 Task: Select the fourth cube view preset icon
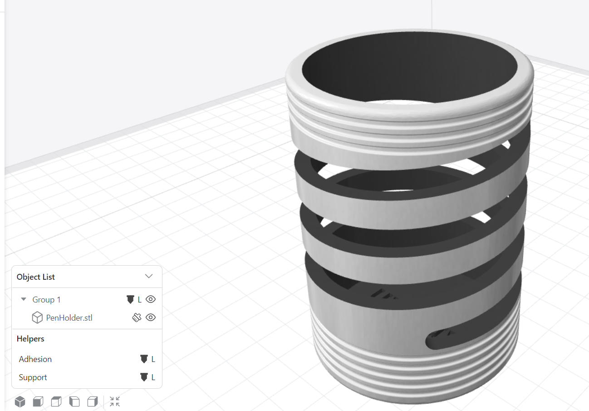point(74,401)
